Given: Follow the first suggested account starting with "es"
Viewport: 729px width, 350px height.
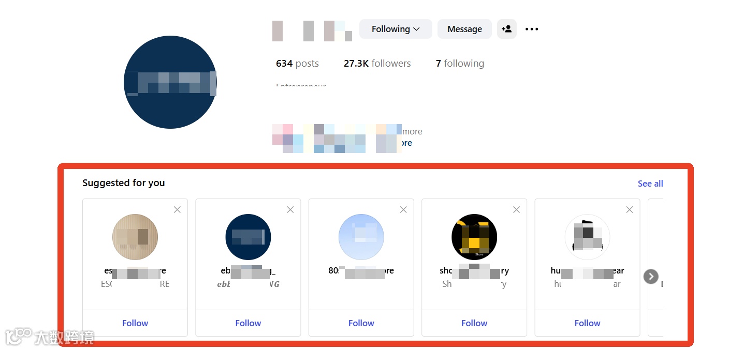Looking at the screenshot, I should click(x=135, y=323).
